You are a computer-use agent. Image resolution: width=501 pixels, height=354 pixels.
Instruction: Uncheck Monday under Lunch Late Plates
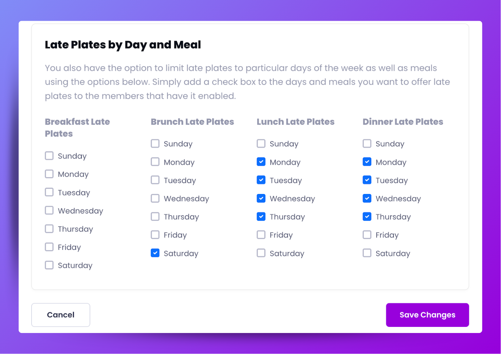[x=261, y=162]
